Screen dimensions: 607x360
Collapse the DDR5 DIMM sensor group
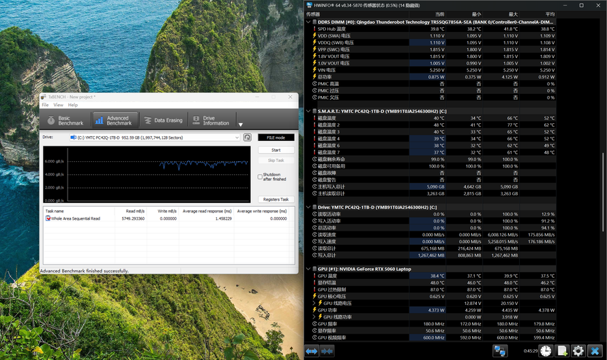tap(308, 22)
